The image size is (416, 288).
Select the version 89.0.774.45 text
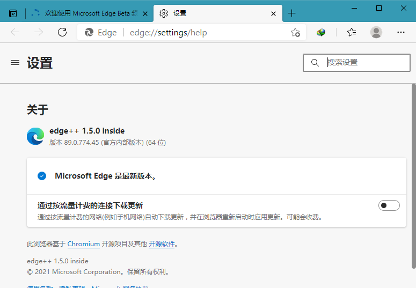(107, 143)
